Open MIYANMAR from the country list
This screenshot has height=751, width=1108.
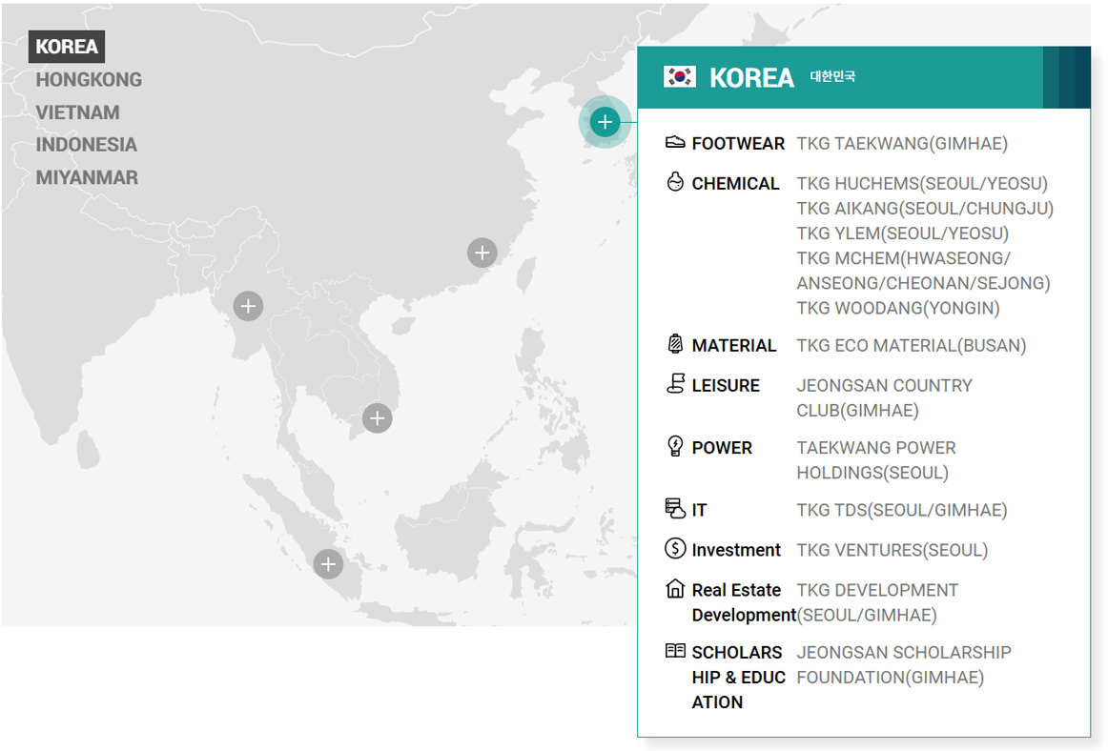(87, 177)
